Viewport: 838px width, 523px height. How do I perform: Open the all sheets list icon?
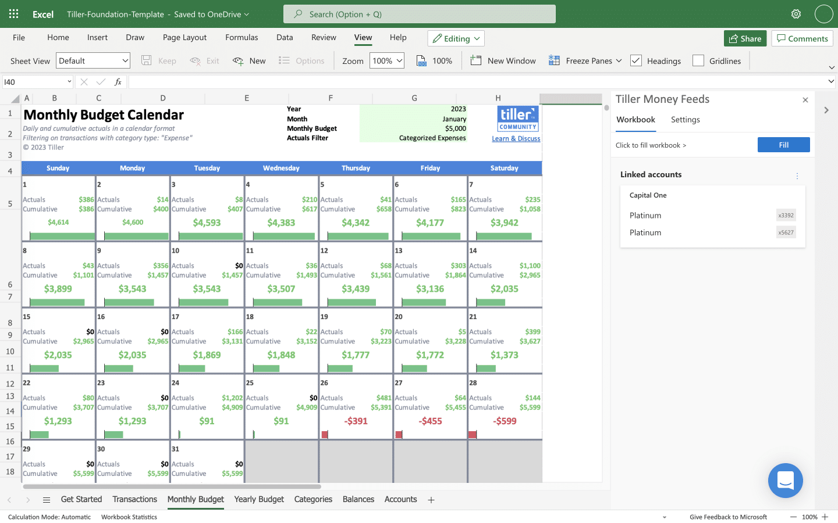[x=47, y=500]
